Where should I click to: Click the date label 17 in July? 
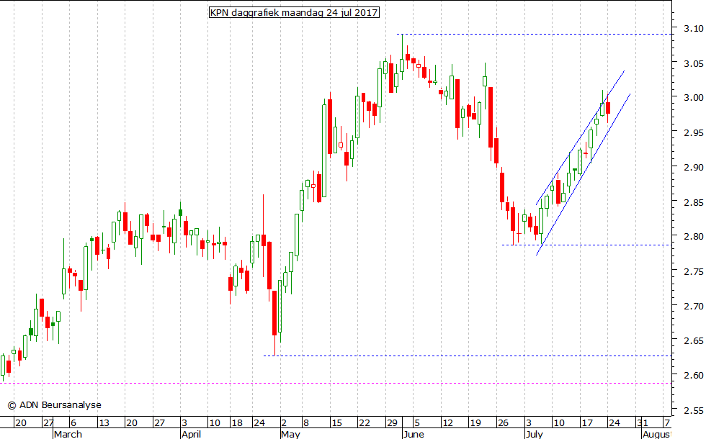pos(586,423)
